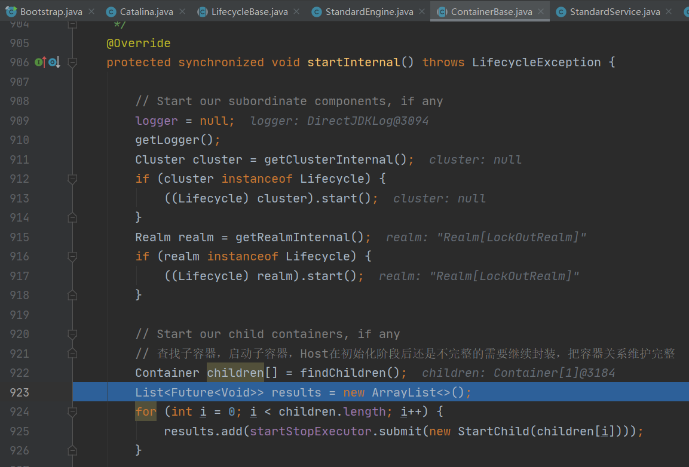
Task: Click the getClusterInternal() call
Action: coord(335,159)
